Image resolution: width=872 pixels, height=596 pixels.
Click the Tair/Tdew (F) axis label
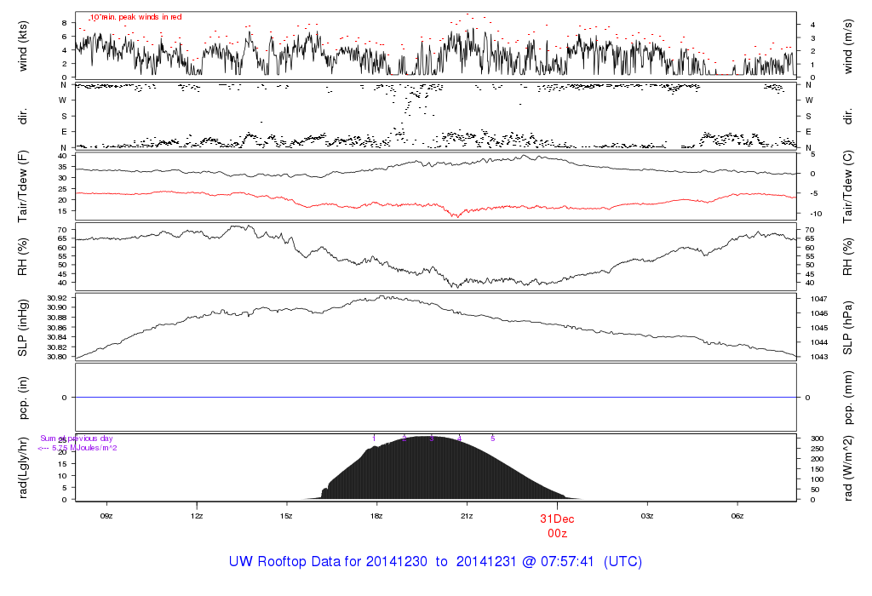[23, 184]
